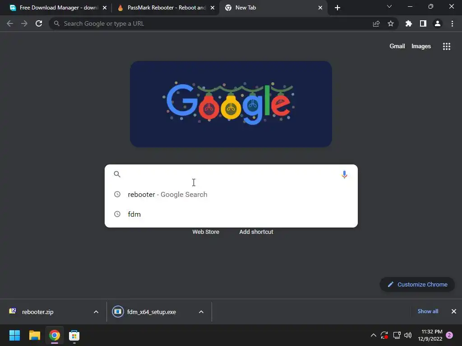Screen dimensions: 462x346
Task: Open the Web Store shortcut
Action: [x=206, y=232]
